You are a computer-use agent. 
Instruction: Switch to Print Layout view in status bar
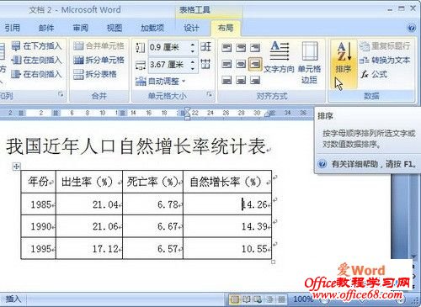click(234, 299)
